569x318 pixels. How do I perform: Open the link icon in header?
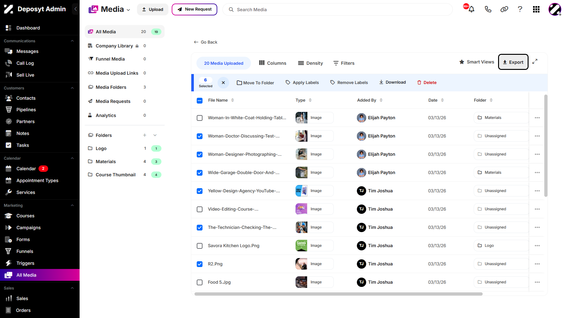(x=504, y=9)
